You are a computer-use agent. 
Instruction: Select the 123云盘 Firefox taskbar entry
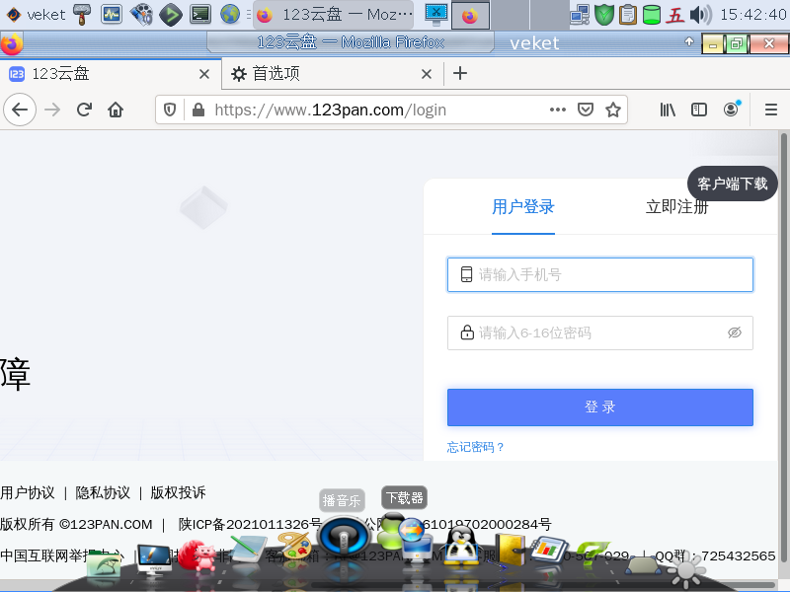pos(334,15)
